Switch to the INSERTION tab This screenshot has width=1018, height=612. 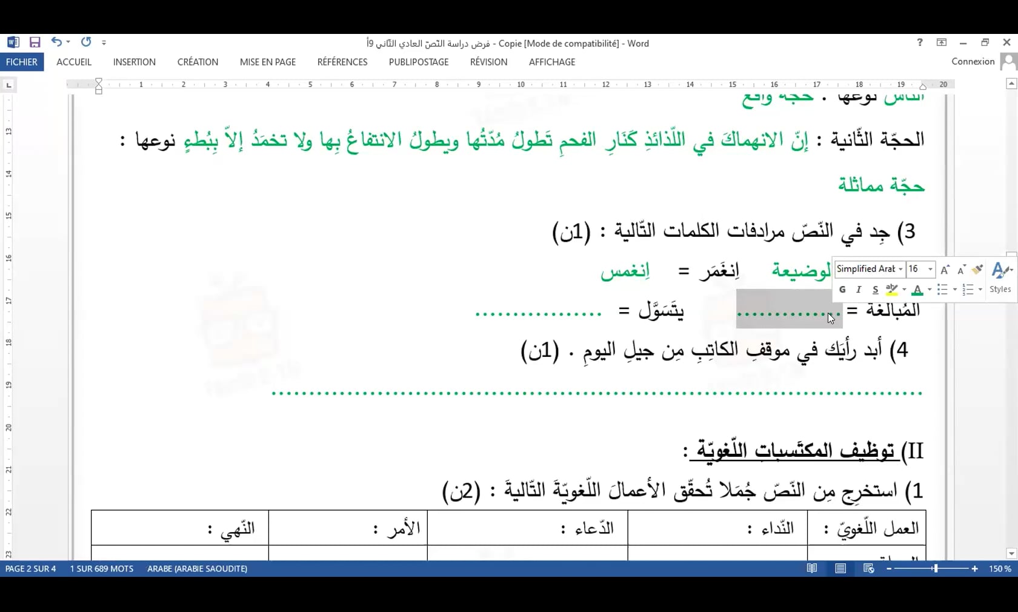pyautogui.click(x=134, y=62)
